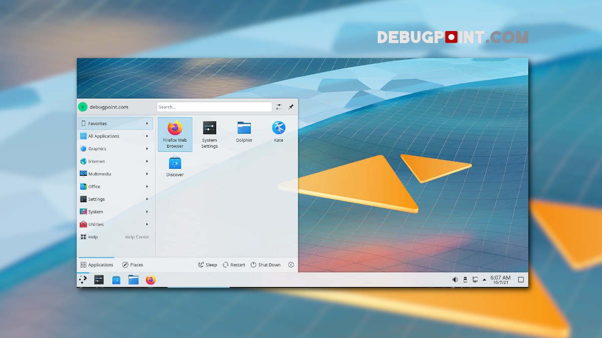Click the Restart button
This screenshot has width=602, height=338.
[234, 265]
